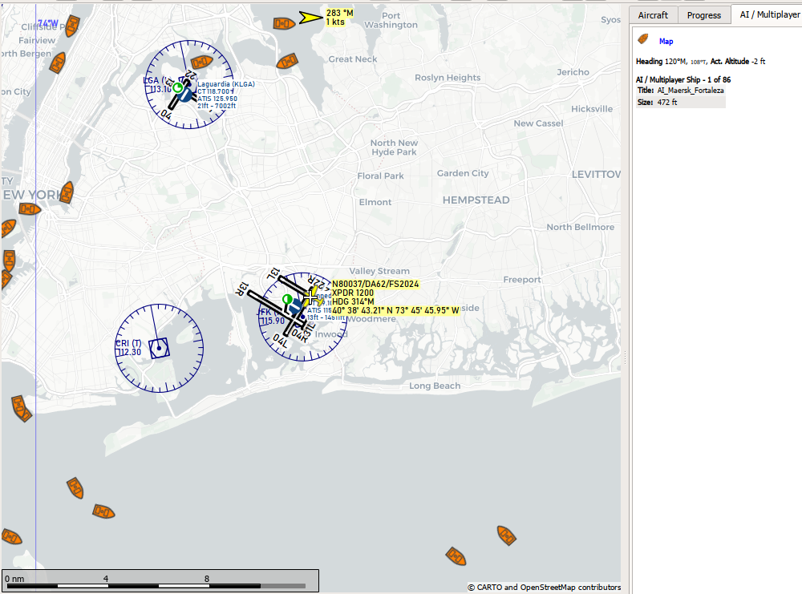Click the aircraft coordinates label 40° 38' 43.21" N
Screen dimensions: 802x594
coord(395,310)
